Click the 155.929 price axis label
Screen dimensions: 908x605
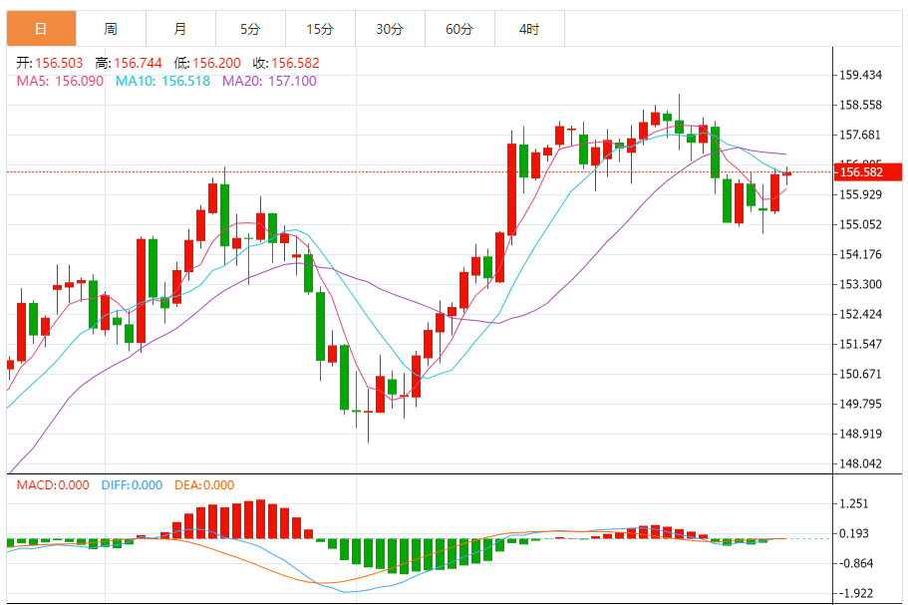(x=860, y=194)
